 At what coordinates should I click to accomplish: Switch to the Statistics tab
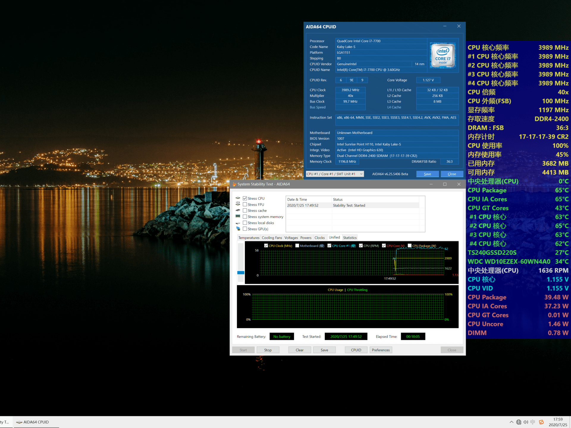(350, 238)
